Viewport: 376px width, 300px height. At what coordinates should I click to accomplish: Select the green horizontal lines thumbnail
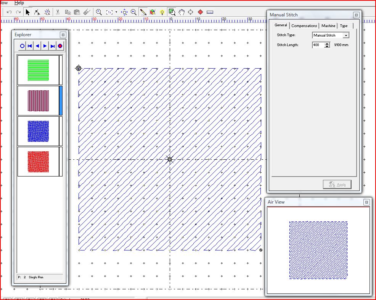[39, 70]
